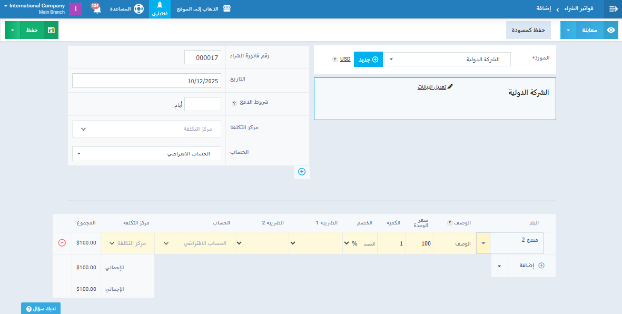Screen dimensions: 622x314
Task: Click the جديد new supplier button
Action: point(368,60)
